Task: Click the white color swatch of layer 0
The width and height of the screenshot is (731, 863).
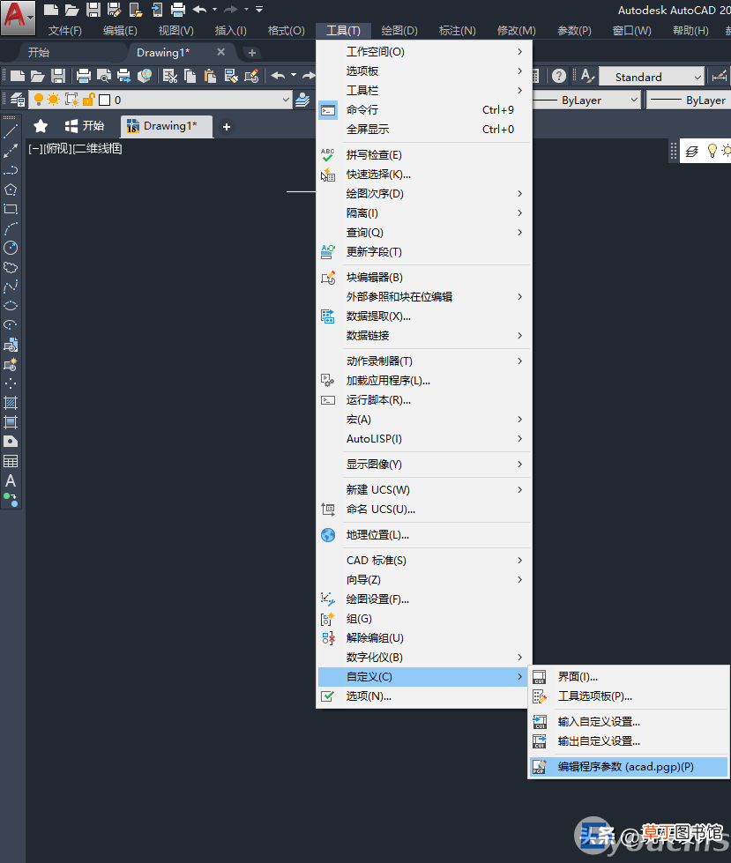Action: coord(105,100)
